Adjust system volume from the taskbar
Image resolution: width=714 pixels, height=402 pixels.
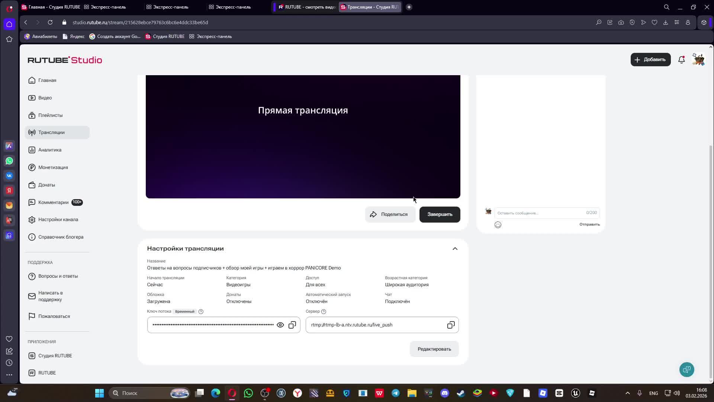(x=676, y=393)
